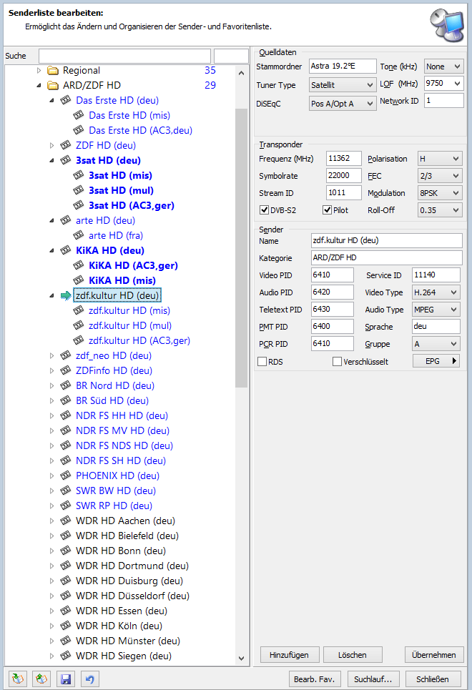The image size is (472, 690).
Task: Click the Frequenz (MHz) field
Action: coord(344,159)
